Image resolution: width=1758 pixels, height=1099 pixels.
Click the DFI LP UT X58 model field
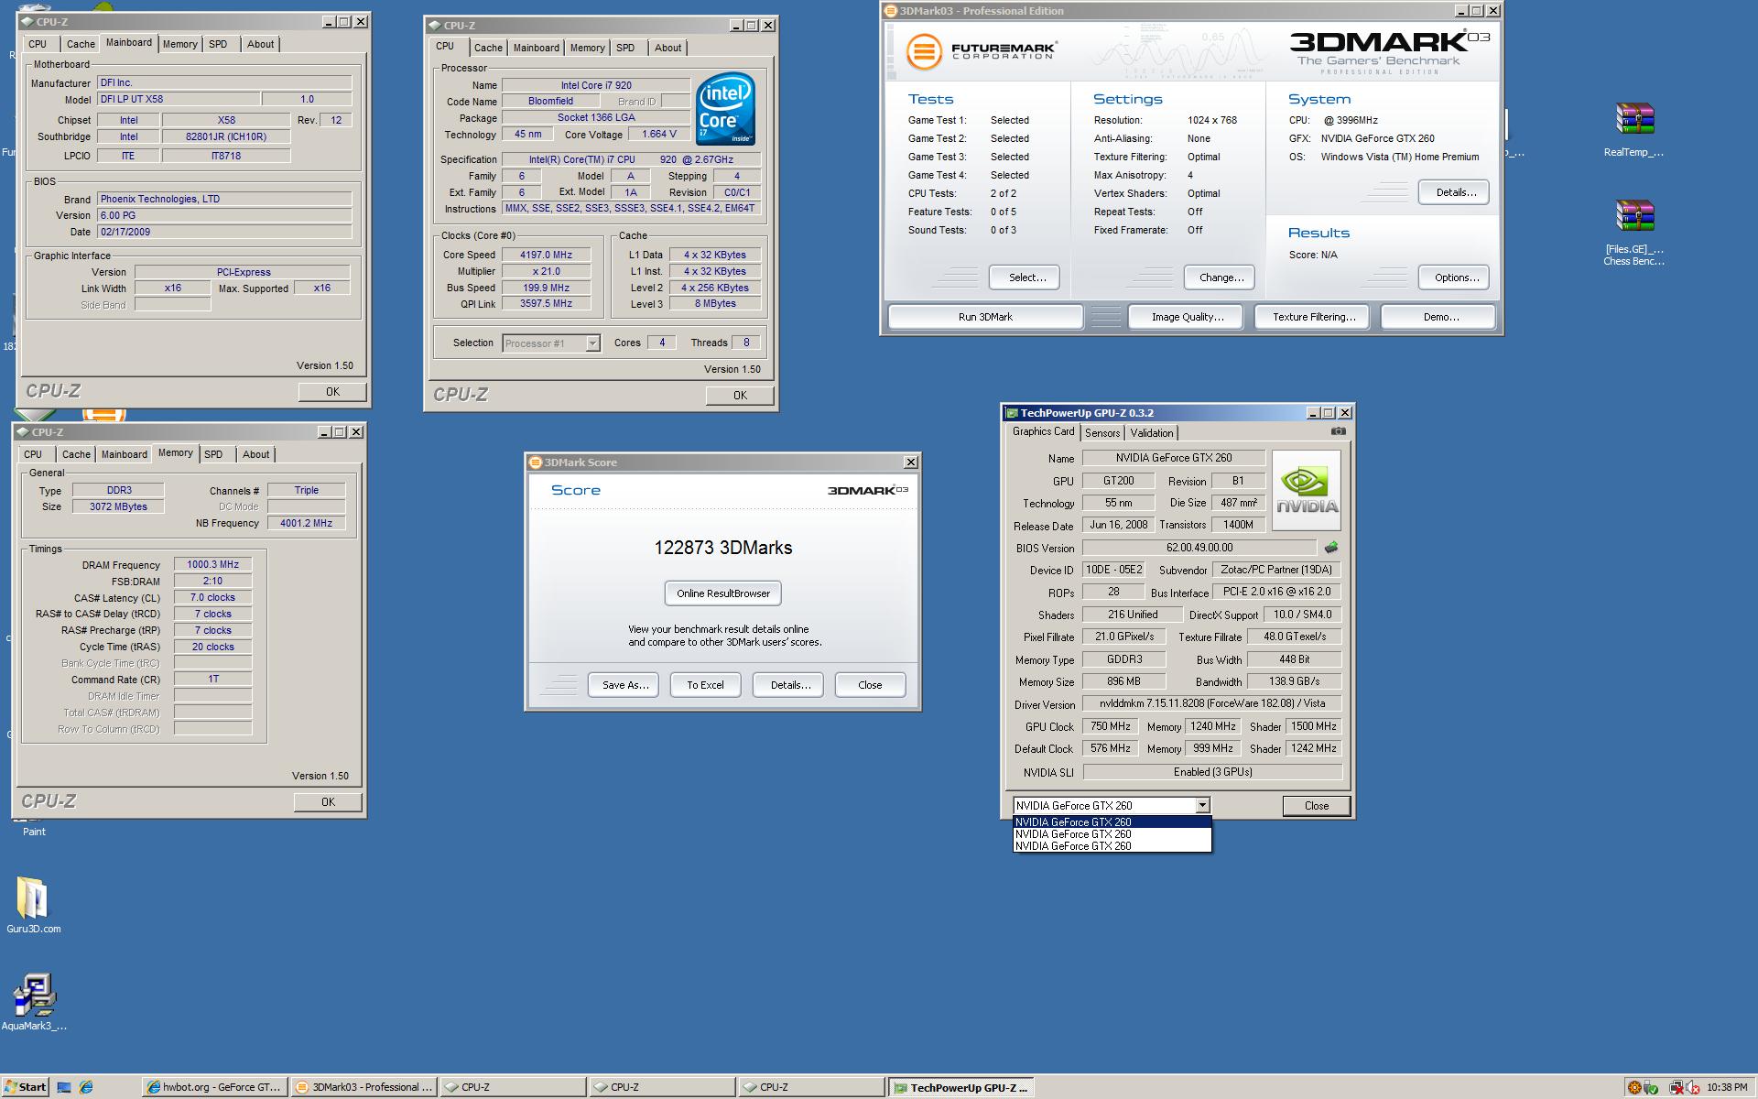coord(179,99)
